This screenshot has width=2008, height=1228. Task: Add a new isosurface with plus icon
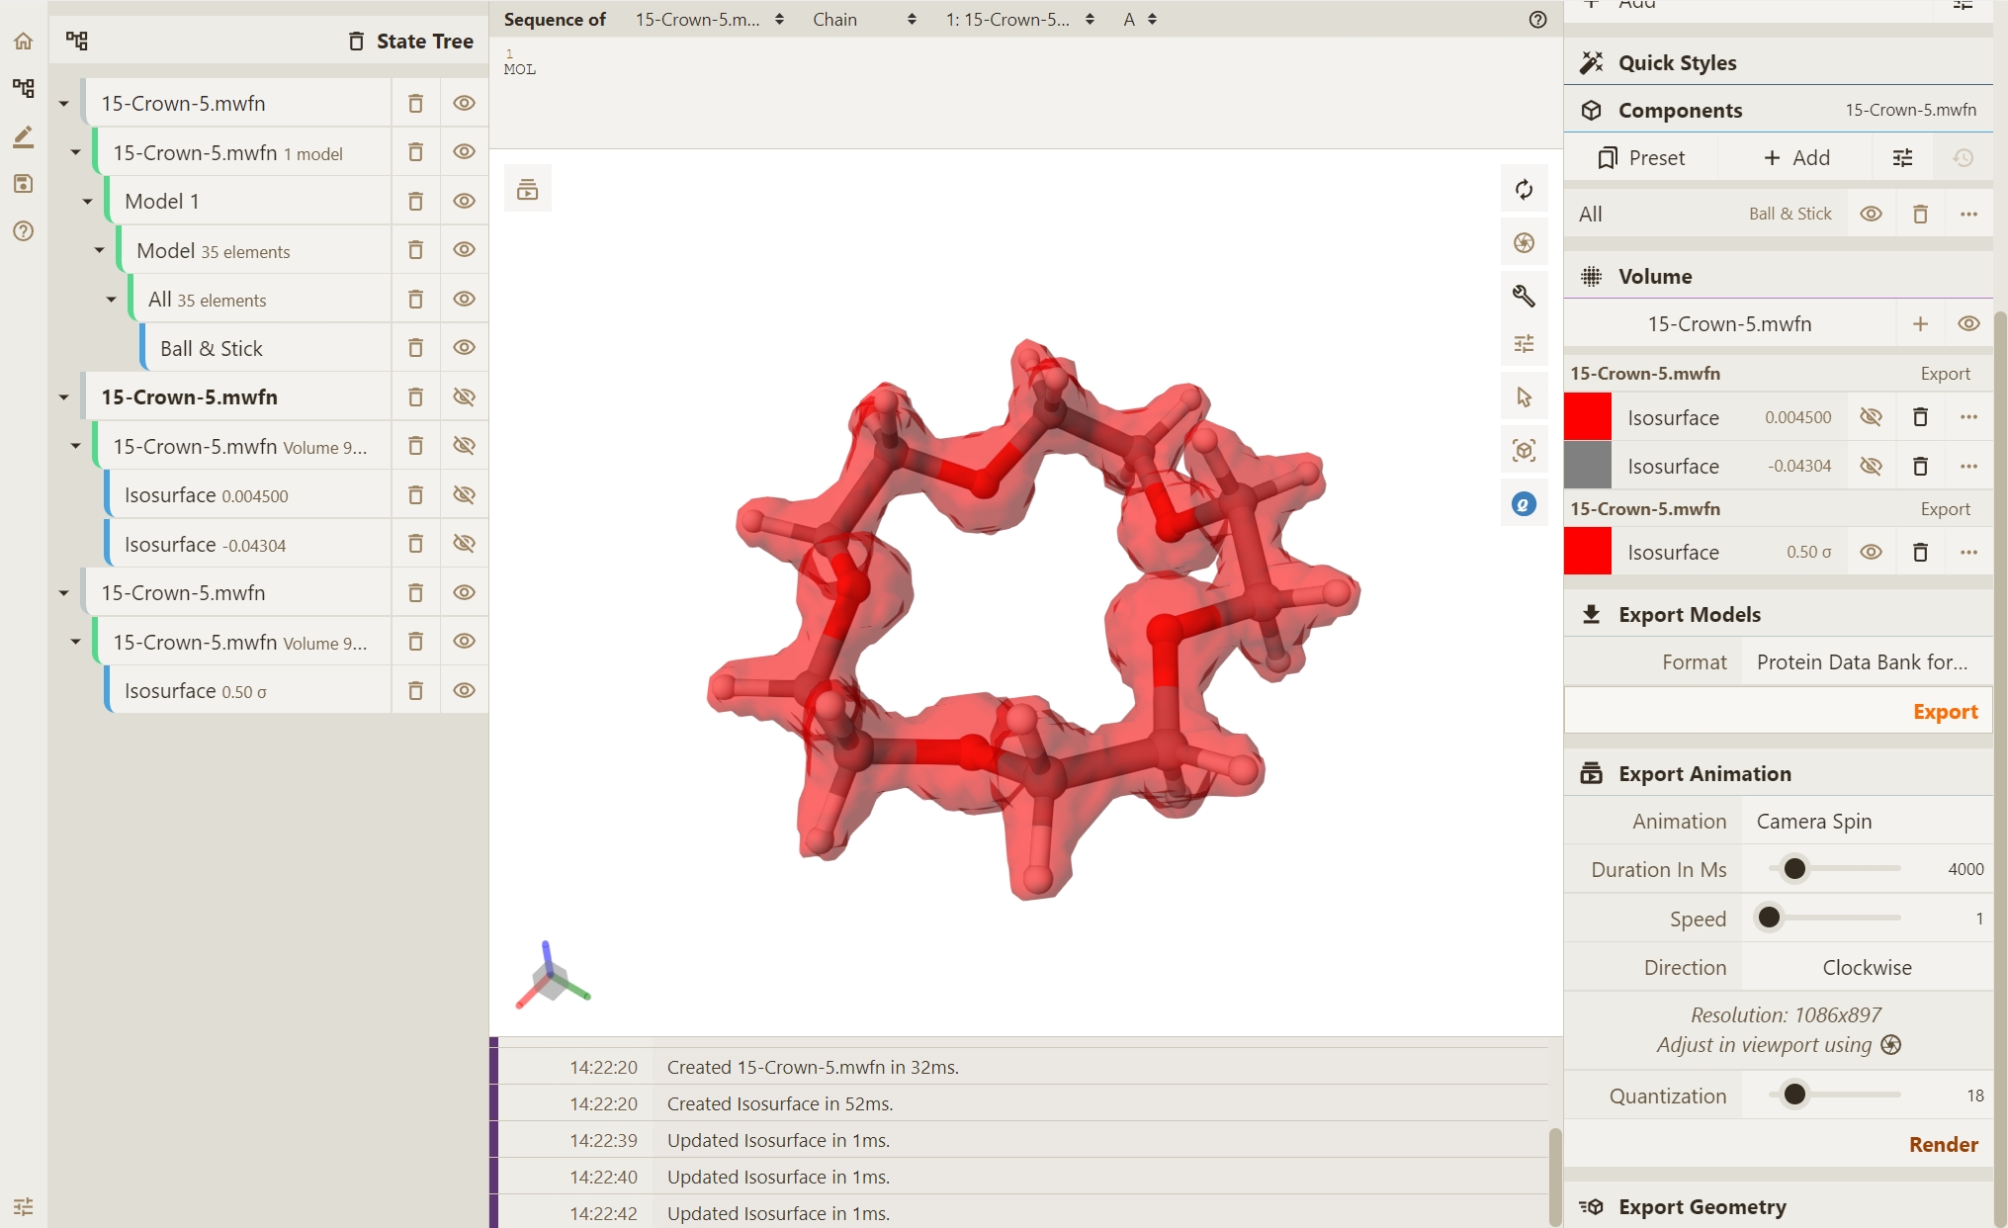pyautogui.click(x=1920, y=324)
